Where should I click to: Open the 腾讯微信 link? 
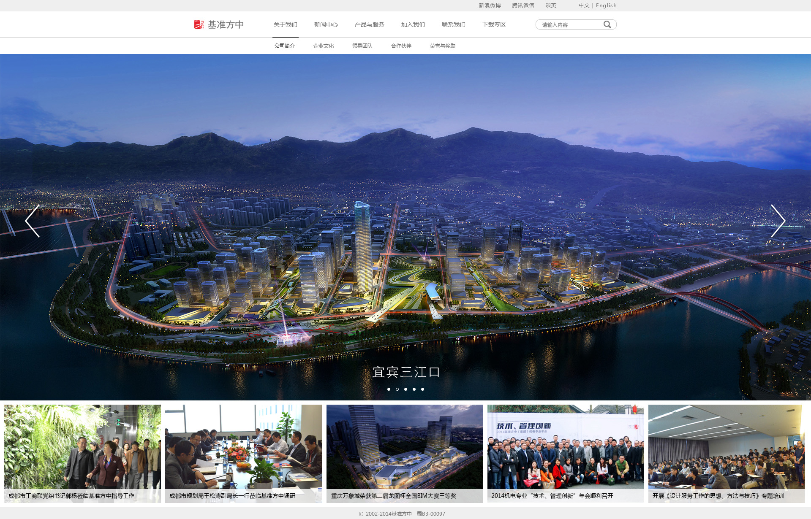(523, 5)
